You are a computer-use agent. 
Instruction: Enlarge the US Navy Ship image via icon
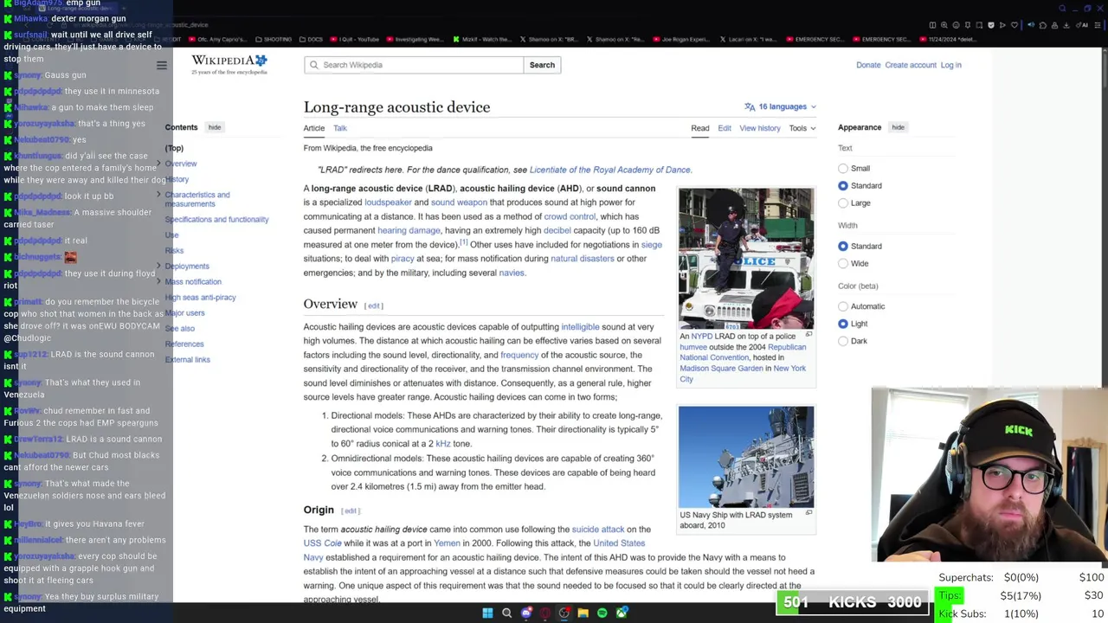pyautogui.click(x=808, y=512)
